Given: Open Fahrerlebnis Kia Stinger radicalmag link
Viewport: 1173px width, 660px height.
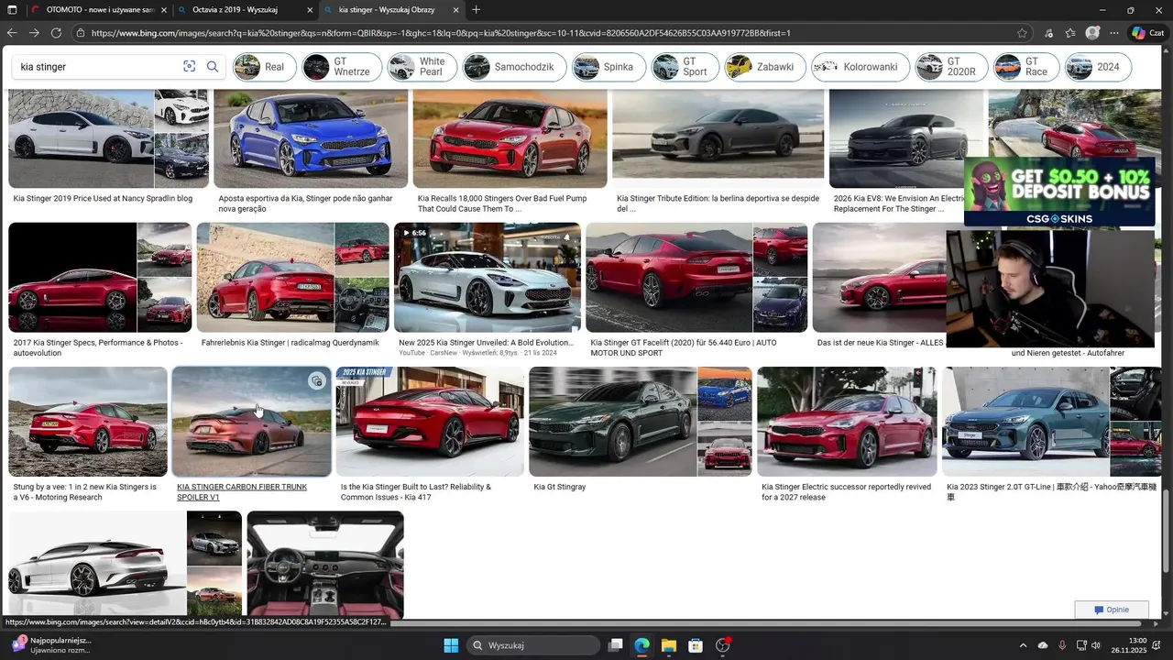Looking at the screenshot, I should point(290,343).
